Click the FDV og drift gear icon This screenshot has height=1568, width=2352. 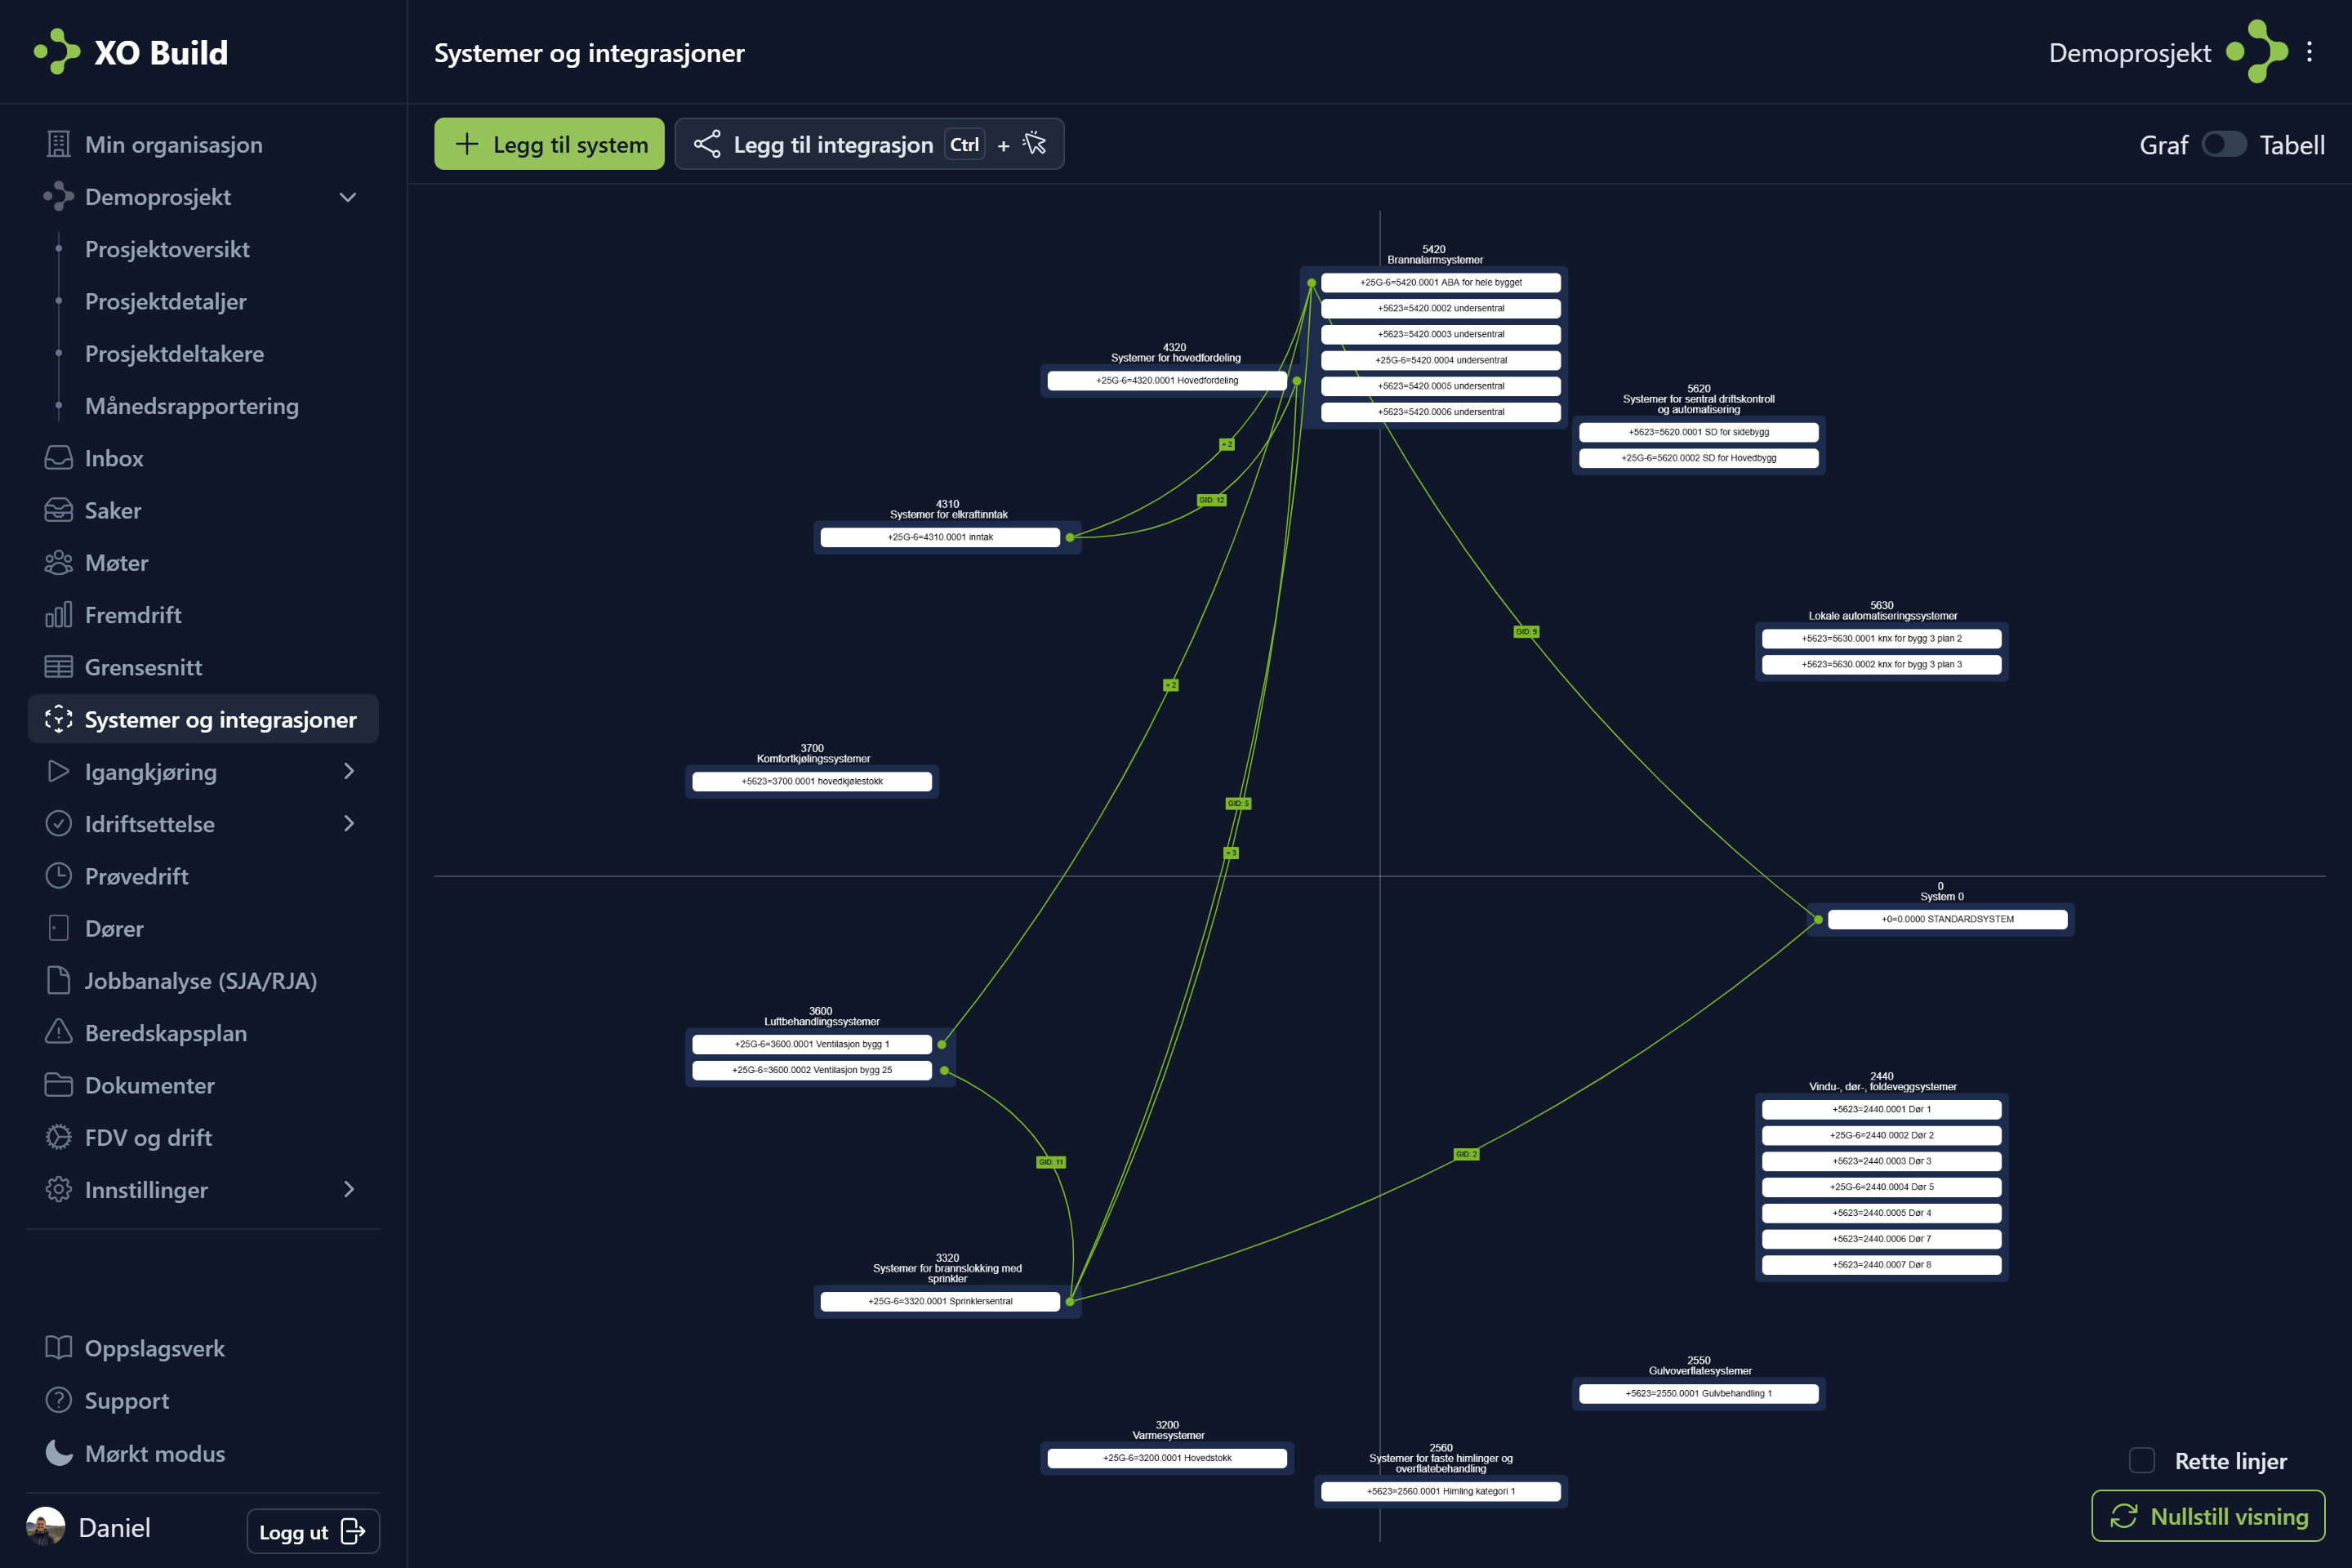(58, 1138)
